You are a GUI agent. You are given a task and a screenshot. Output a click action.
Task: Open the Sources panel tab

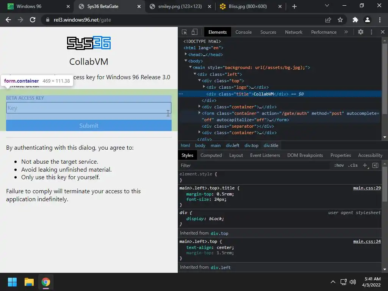click(x=268, y=32)
